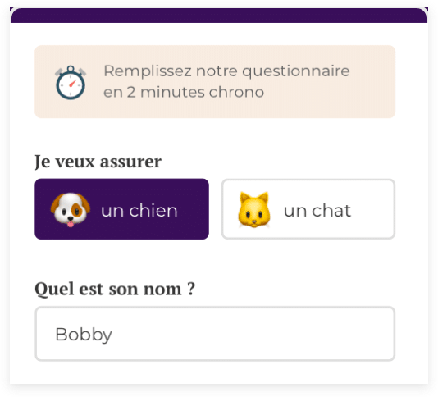Click the red hand of the stopwatch
This screenshot has width=438, height=397.
(73, 84)
